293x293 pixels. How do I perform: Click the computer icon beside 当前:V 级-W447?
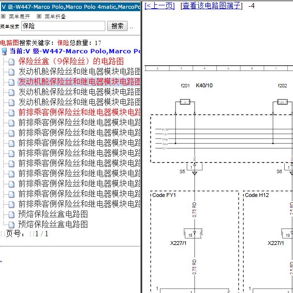4,51
